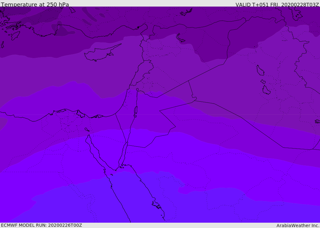Click the Sea of Galilee outline
The height and width of the screenshot is (228, 320).
point(137,90)
